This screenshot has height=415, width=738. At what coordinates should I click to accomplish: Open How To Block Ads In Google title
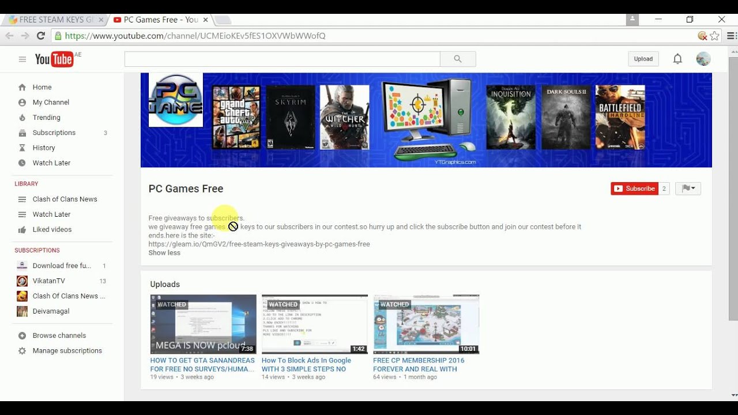(x=306, y=364)
